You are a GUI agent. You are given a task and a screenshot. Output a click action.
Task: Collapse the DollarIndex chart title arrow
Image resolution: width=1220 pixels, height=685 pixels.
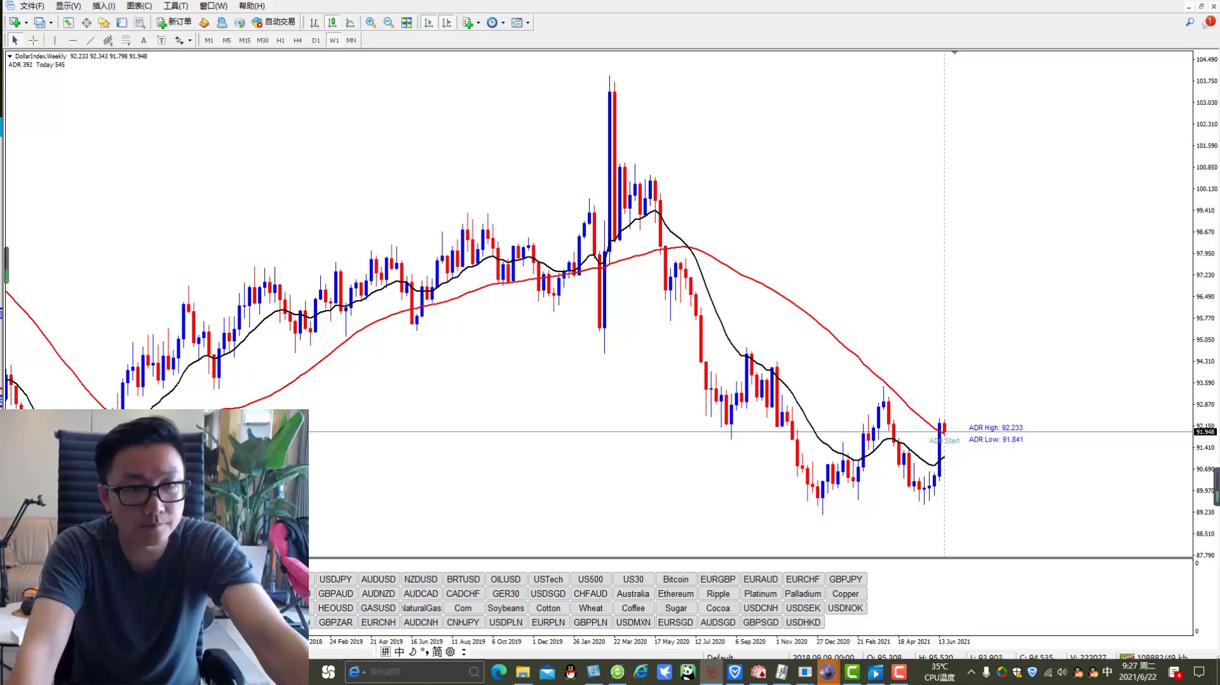10,57
